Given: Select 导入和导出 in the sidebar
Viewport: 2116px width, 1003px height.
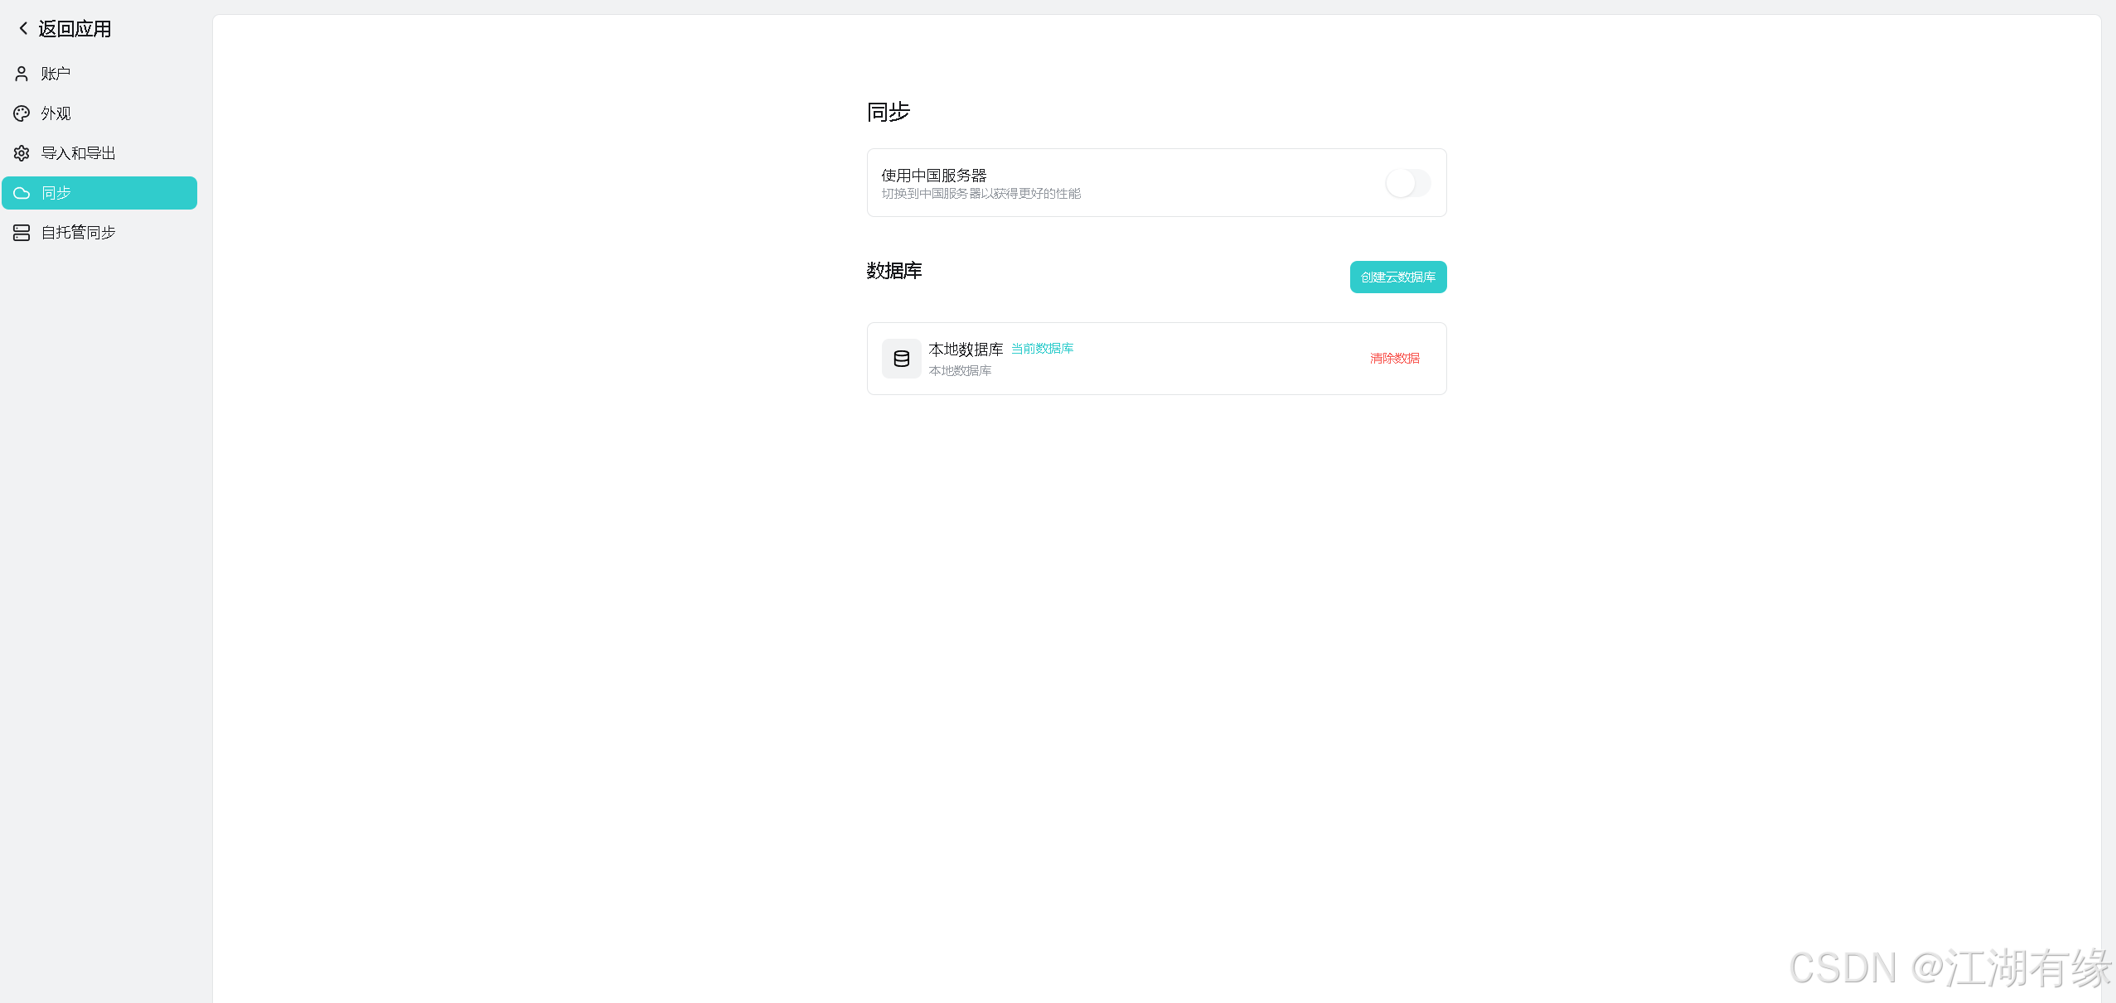Looking at the screenshot, I should point(78,153).
